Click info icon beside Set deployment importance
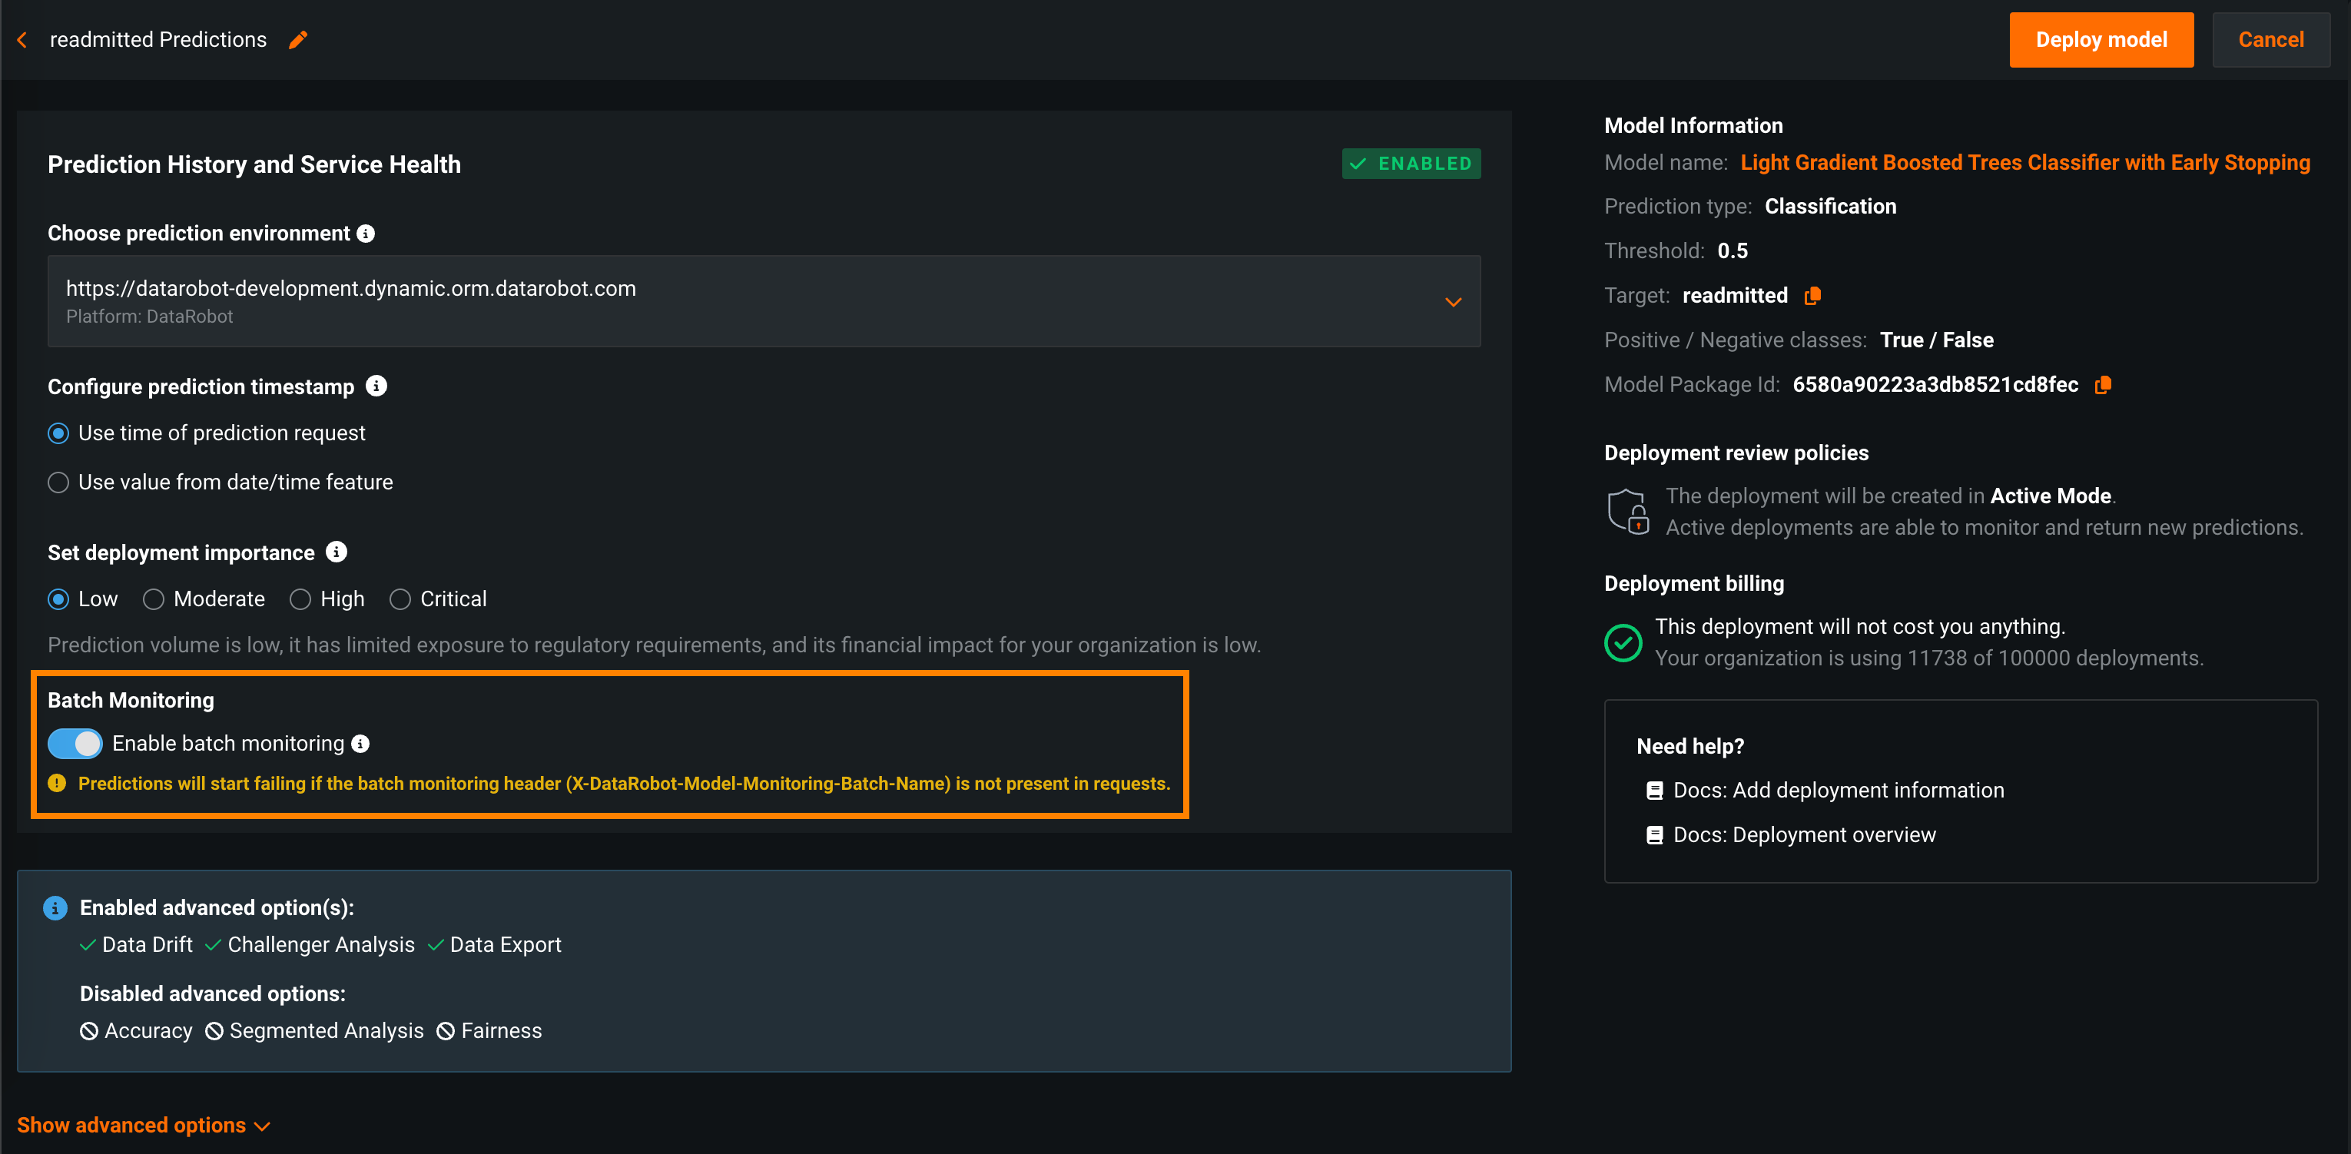 click(337, 552)
